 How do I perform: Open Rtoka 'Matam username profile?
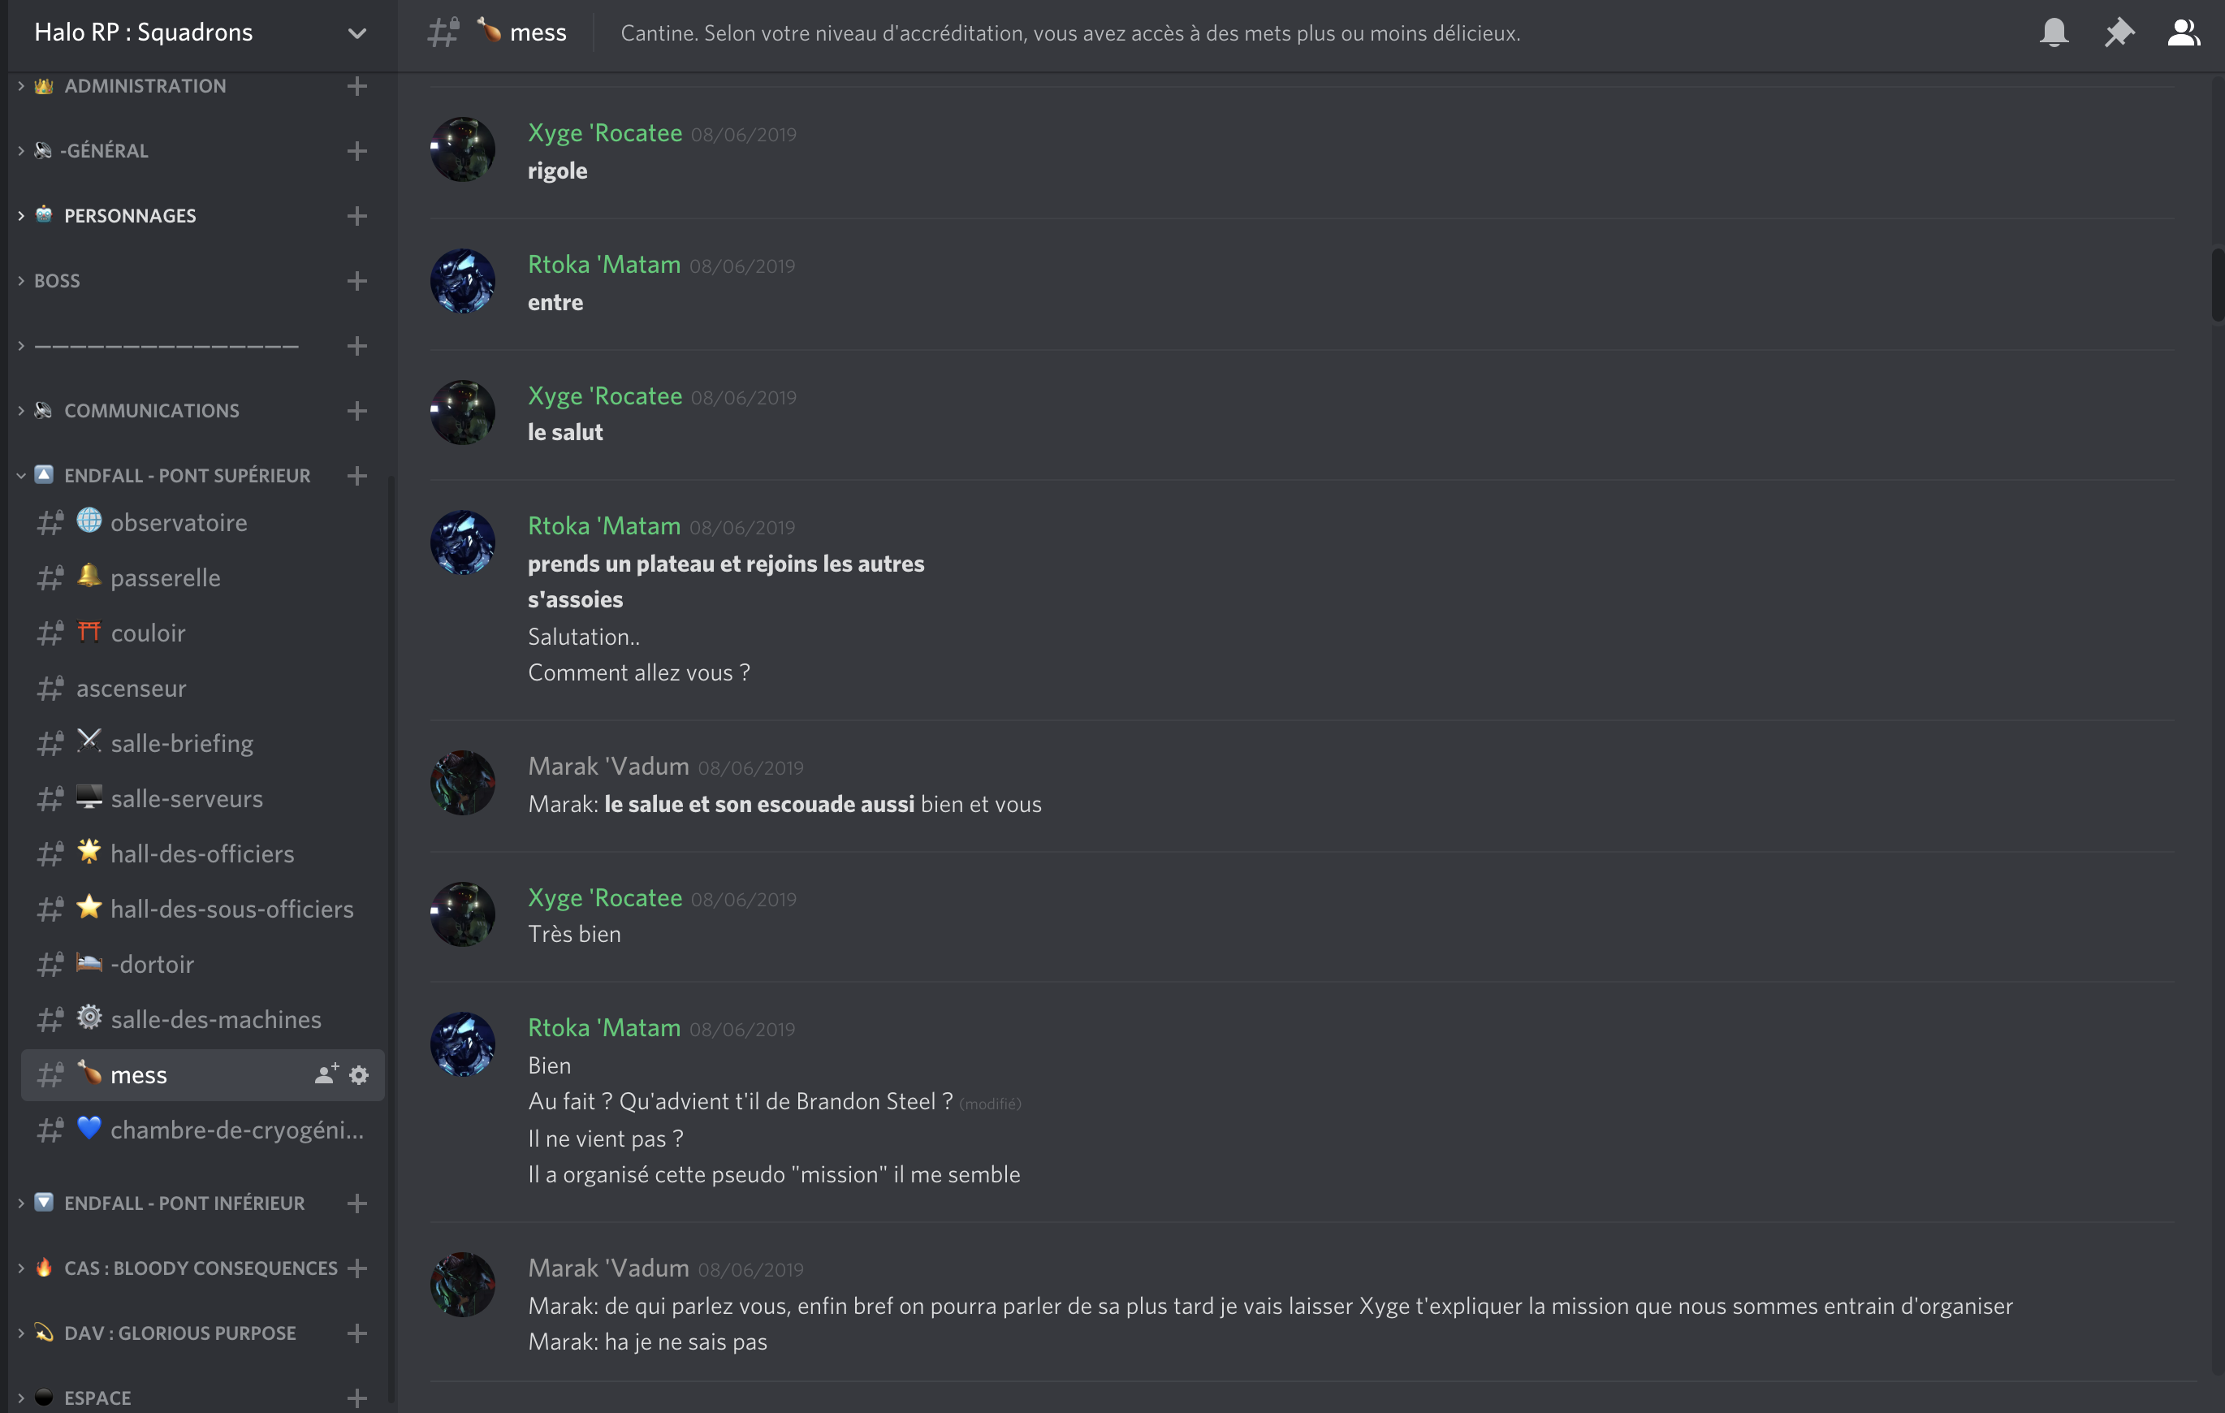pos(604,264)
